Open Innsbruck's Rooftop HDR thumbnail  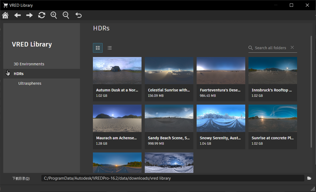273,71
